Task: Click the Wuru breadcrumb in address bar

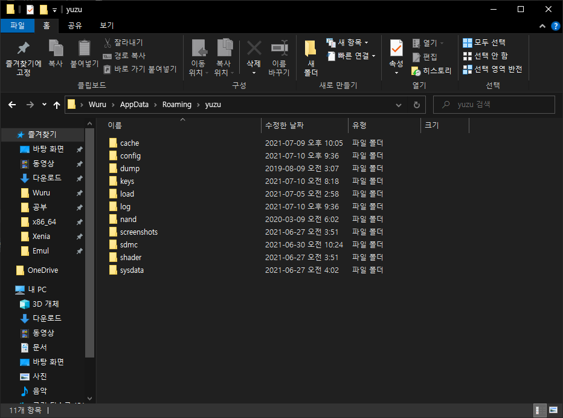Action: point(97,105)
